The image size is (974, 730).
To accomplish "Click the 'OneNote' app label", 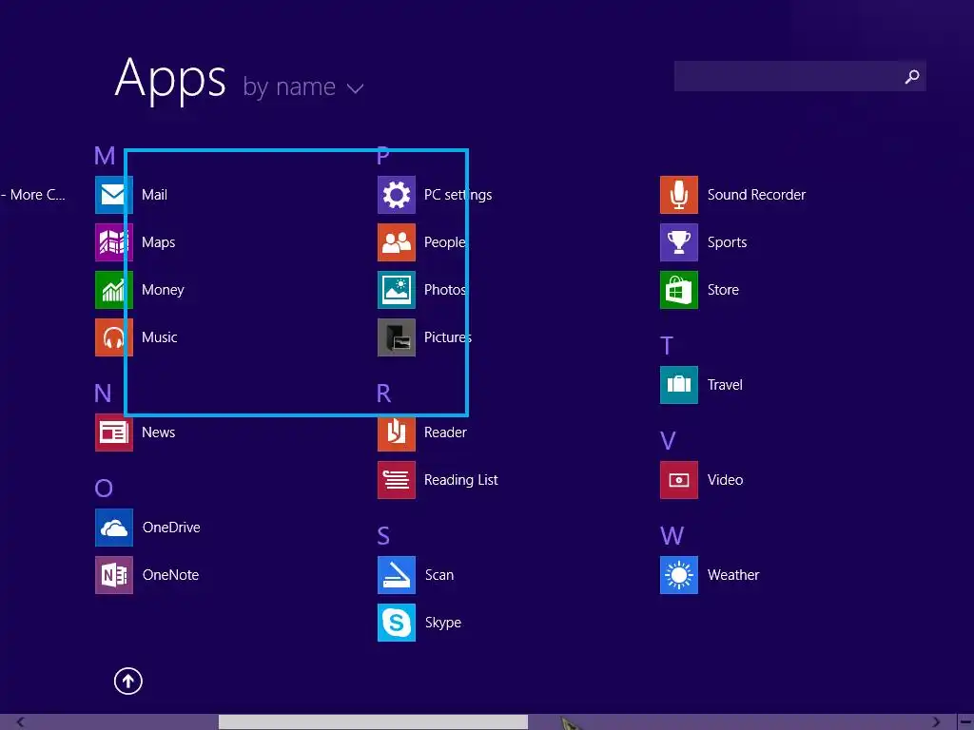I will pyautogui.click(x=171, y=575).
